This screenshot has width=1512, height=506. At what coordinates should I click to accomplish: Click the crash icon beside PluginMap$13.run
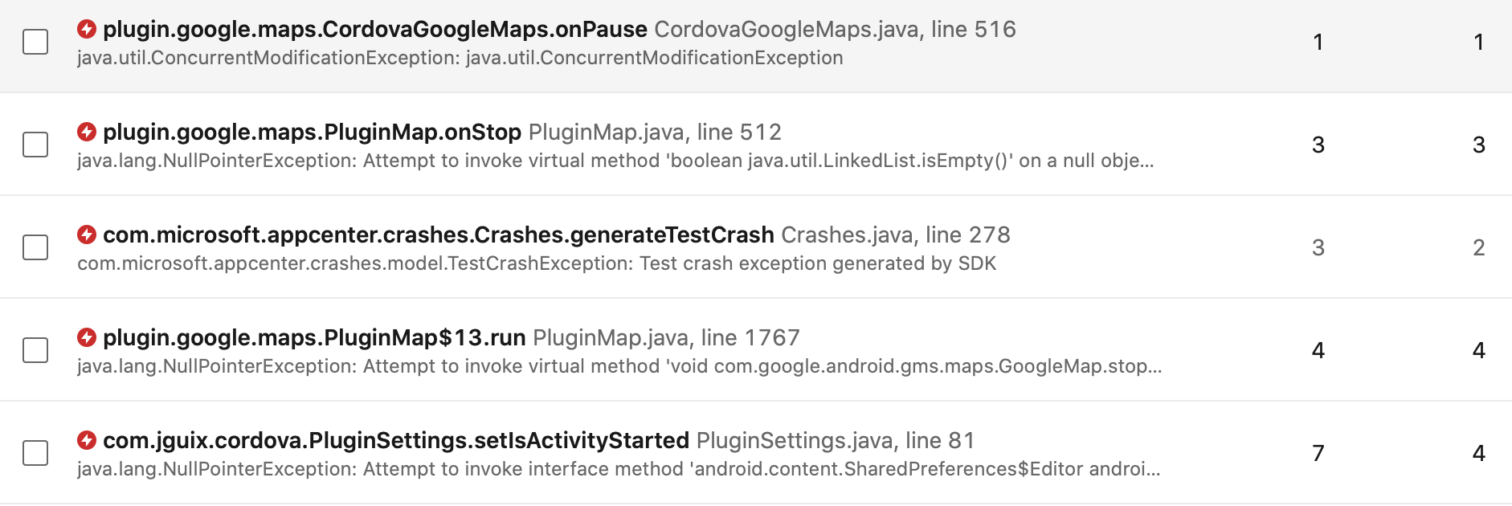(x=88, y=337)
